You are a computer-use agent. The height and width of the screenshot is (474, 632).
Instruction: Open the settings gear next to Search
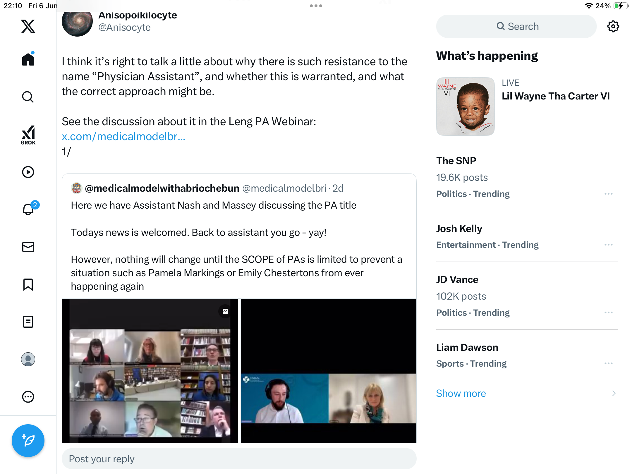pyautogui.click(x=613, y=26)
